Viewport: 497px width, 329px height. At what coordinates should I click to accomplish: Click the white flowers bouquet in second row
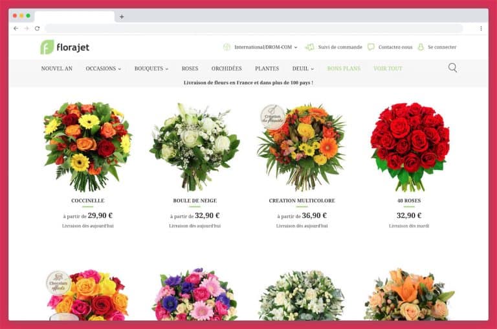302,295
